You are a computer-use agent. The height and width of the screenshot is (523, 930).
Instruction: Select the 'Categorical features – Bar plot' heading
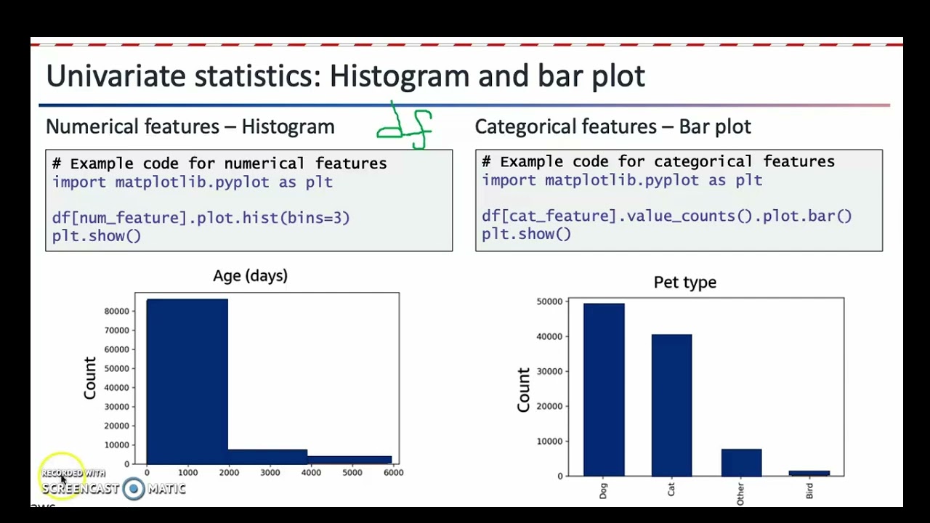coord(612,126)
